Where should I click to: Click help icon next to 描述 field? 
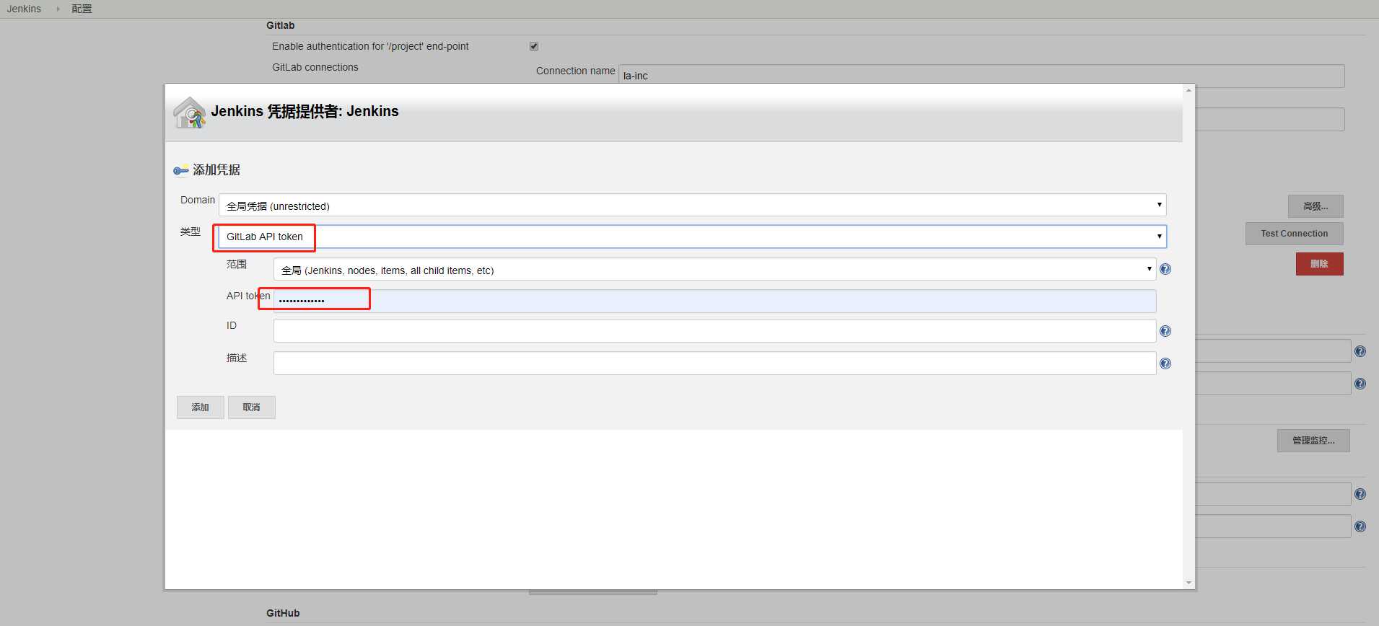(x=1165, y=363)
